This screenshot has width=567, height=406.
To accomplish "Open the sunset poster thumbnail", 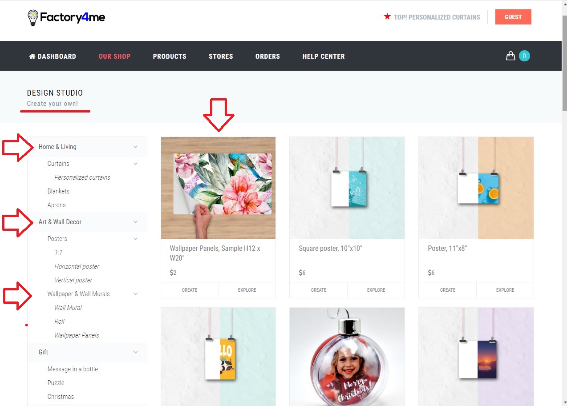I will (476, 357).
